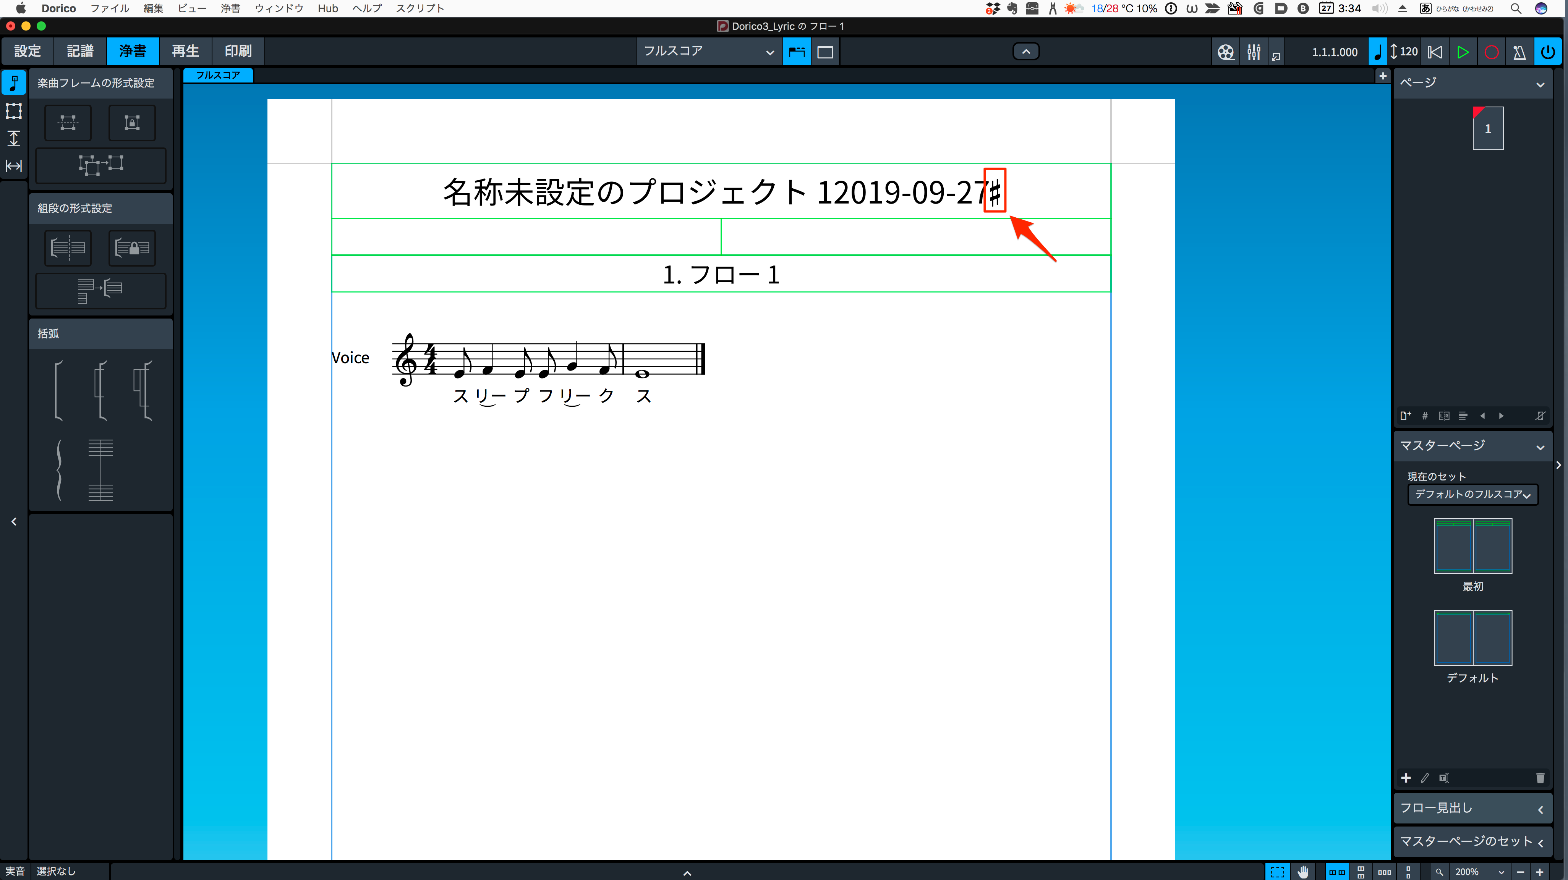Open the video window icon
The height and width of the screenshot is (880, 1568).
[1226, 52]
